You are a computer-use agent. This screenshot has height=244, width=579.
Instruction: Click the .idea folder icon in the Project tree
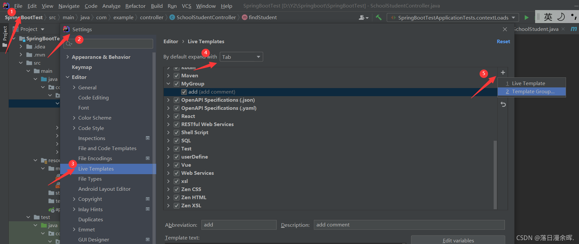pos(29,47)
